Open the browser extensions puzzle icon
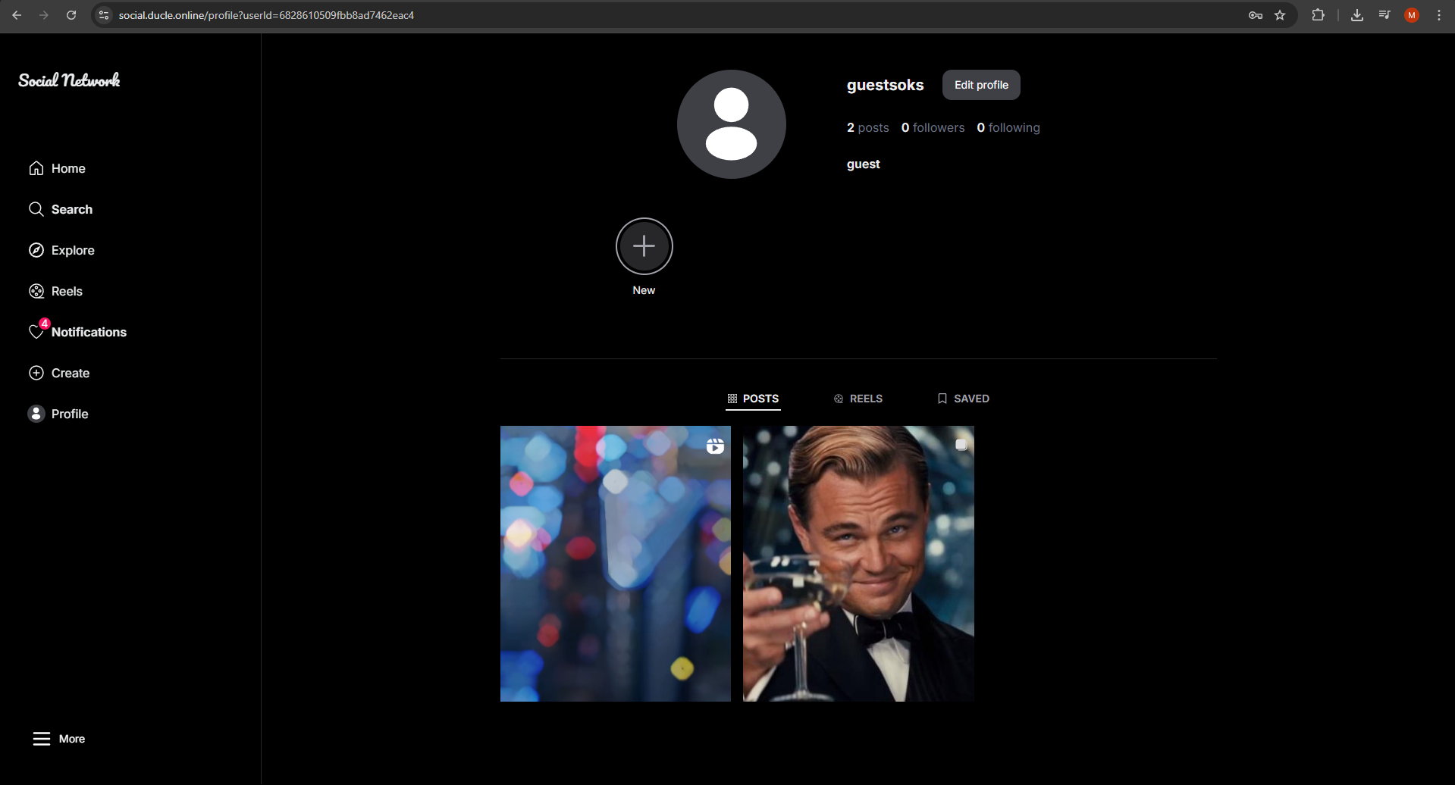The width and height of the screenshot is (1455, 785). point(1318,15)
